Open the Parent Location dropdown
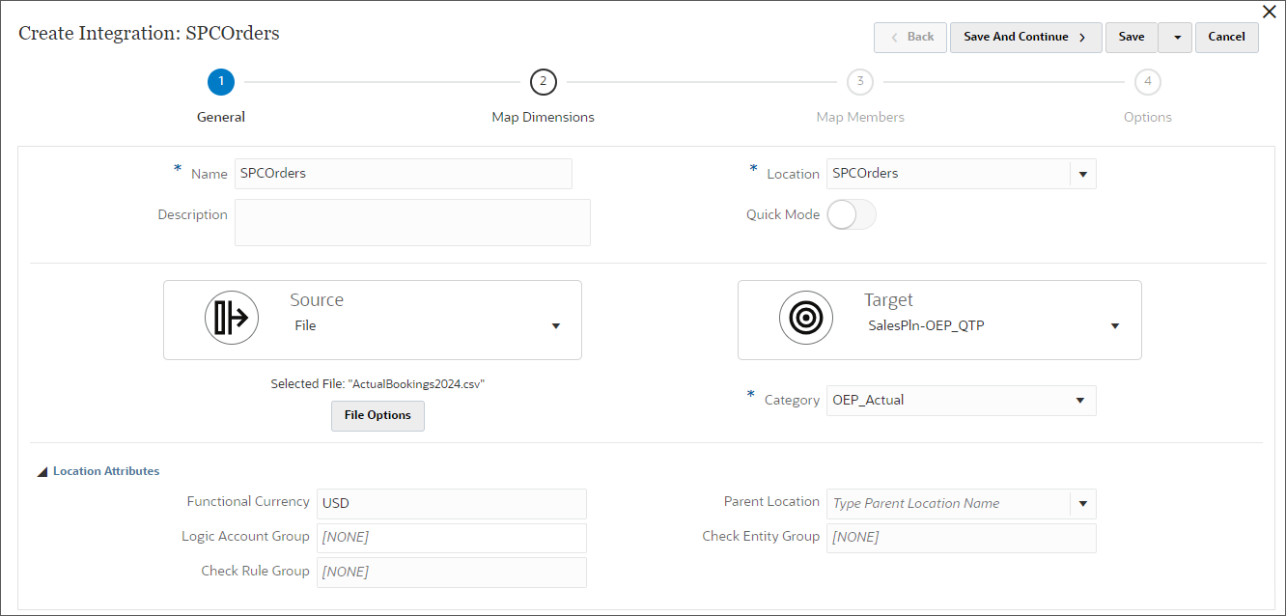 coord(1083,503)
